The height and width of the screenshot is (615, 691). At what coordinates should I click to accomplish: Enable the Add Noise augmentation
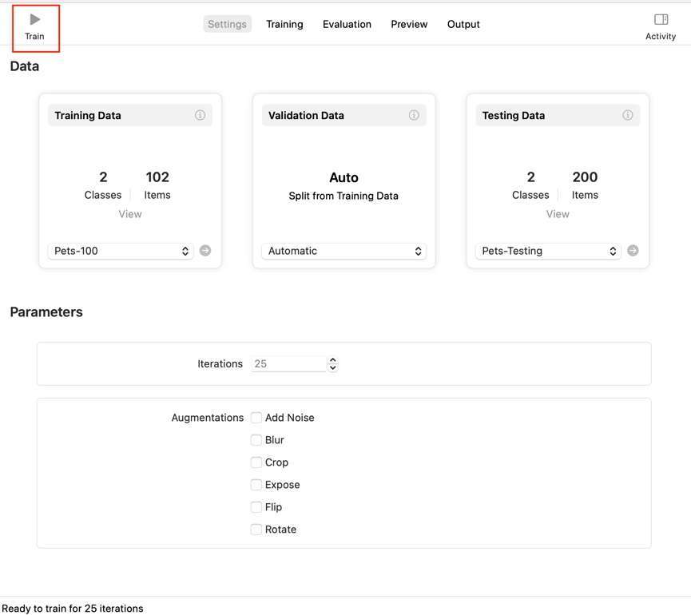pos(256,418)
